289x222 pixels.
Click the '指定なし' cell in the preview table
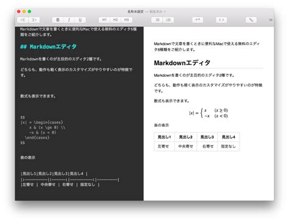coord(228,146)
